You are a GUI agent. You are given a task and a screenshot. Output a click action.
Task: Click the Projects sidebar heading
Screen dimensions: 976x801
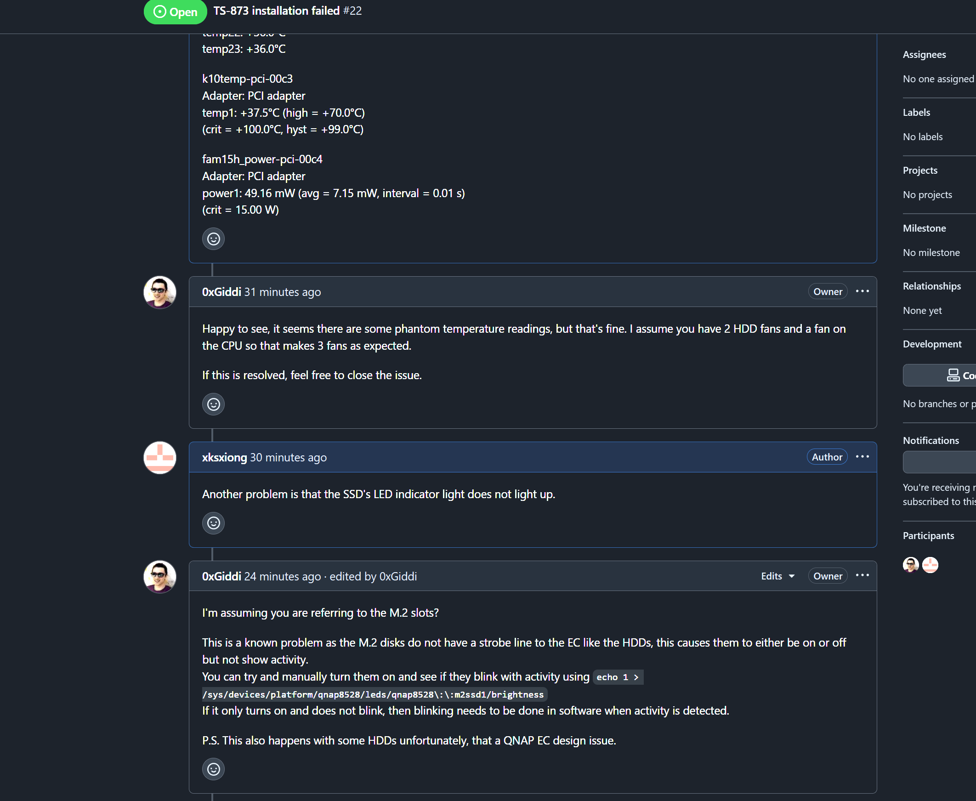tap(920, 170)
